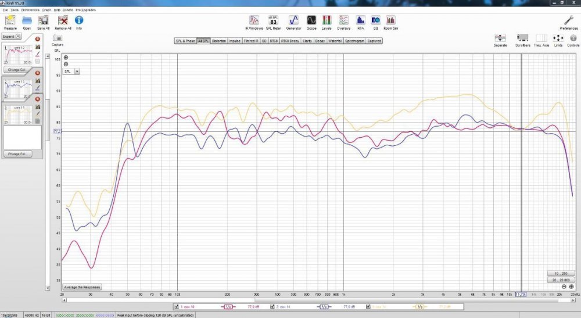The width and height of the screenshot is (581, 318).
Task: Open the Room Sim tool
Action: tap(390, 20)
